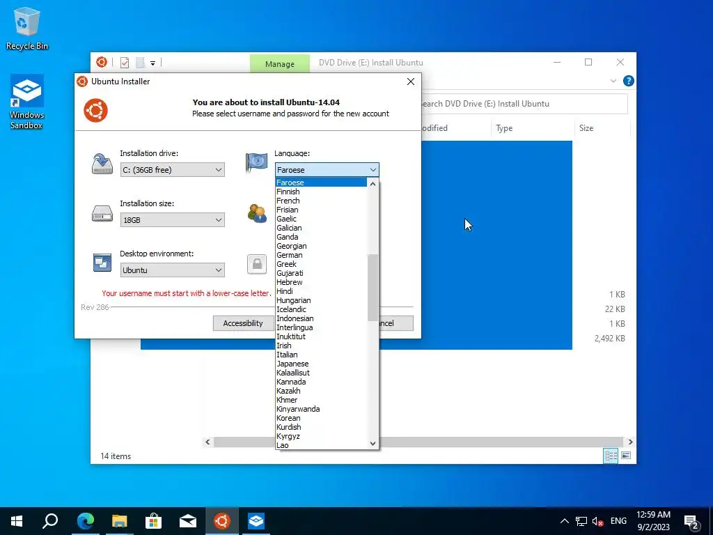
Task: Select Japanese in language list
Action: (x=321, y=364)
